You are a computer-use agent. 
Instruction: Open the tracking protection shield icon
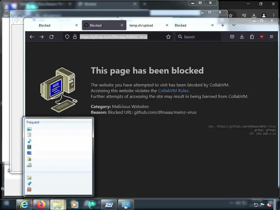click(67, 37)
